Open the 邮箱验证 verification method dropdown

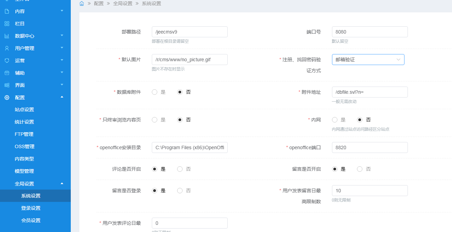click(x=368, y=60)
